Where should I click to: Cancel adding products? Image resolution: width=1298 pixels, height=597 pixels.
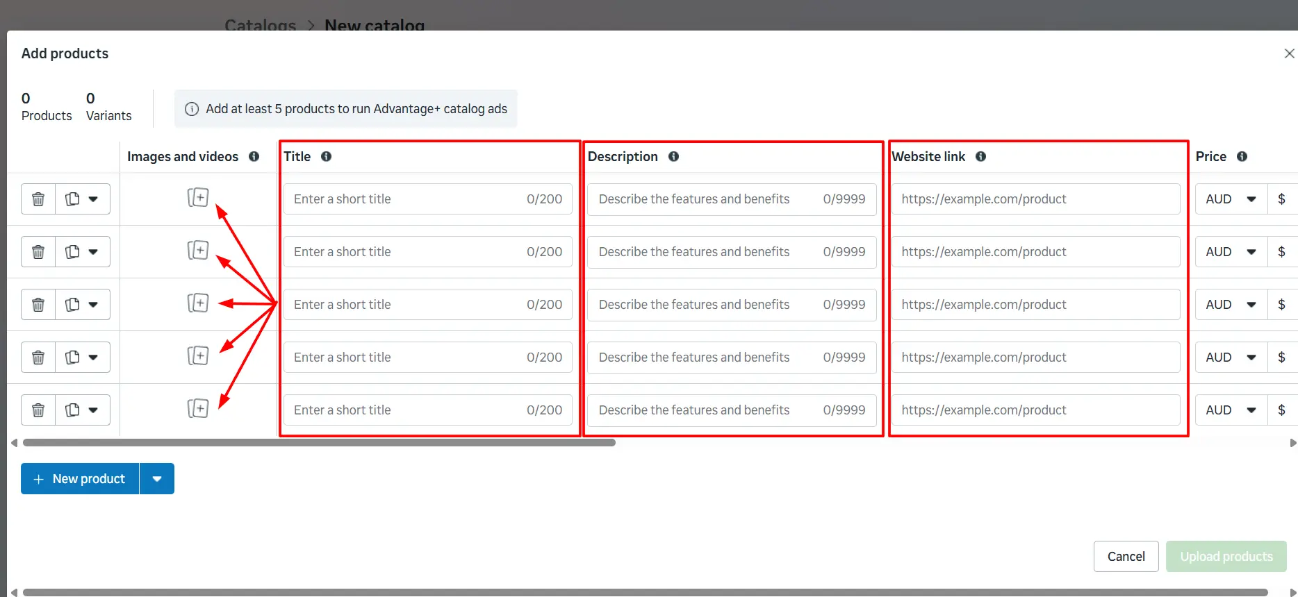tap(1126, 557)
